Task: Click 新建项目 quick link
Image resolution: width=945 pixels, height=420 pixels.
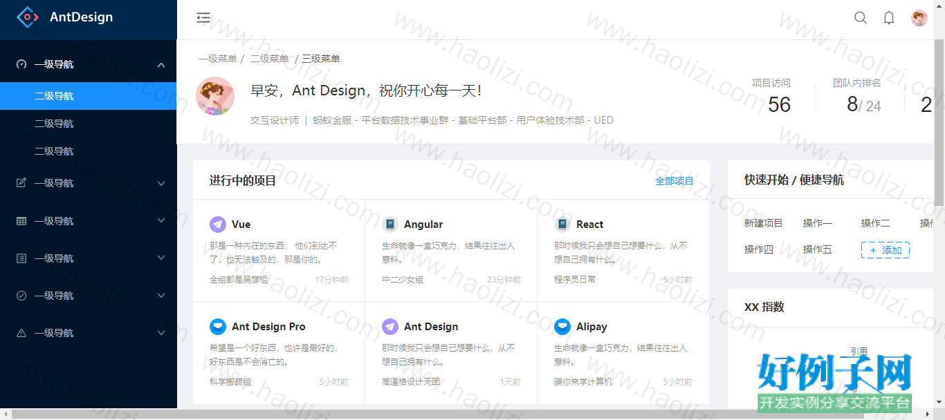Action: pos(764,223)
